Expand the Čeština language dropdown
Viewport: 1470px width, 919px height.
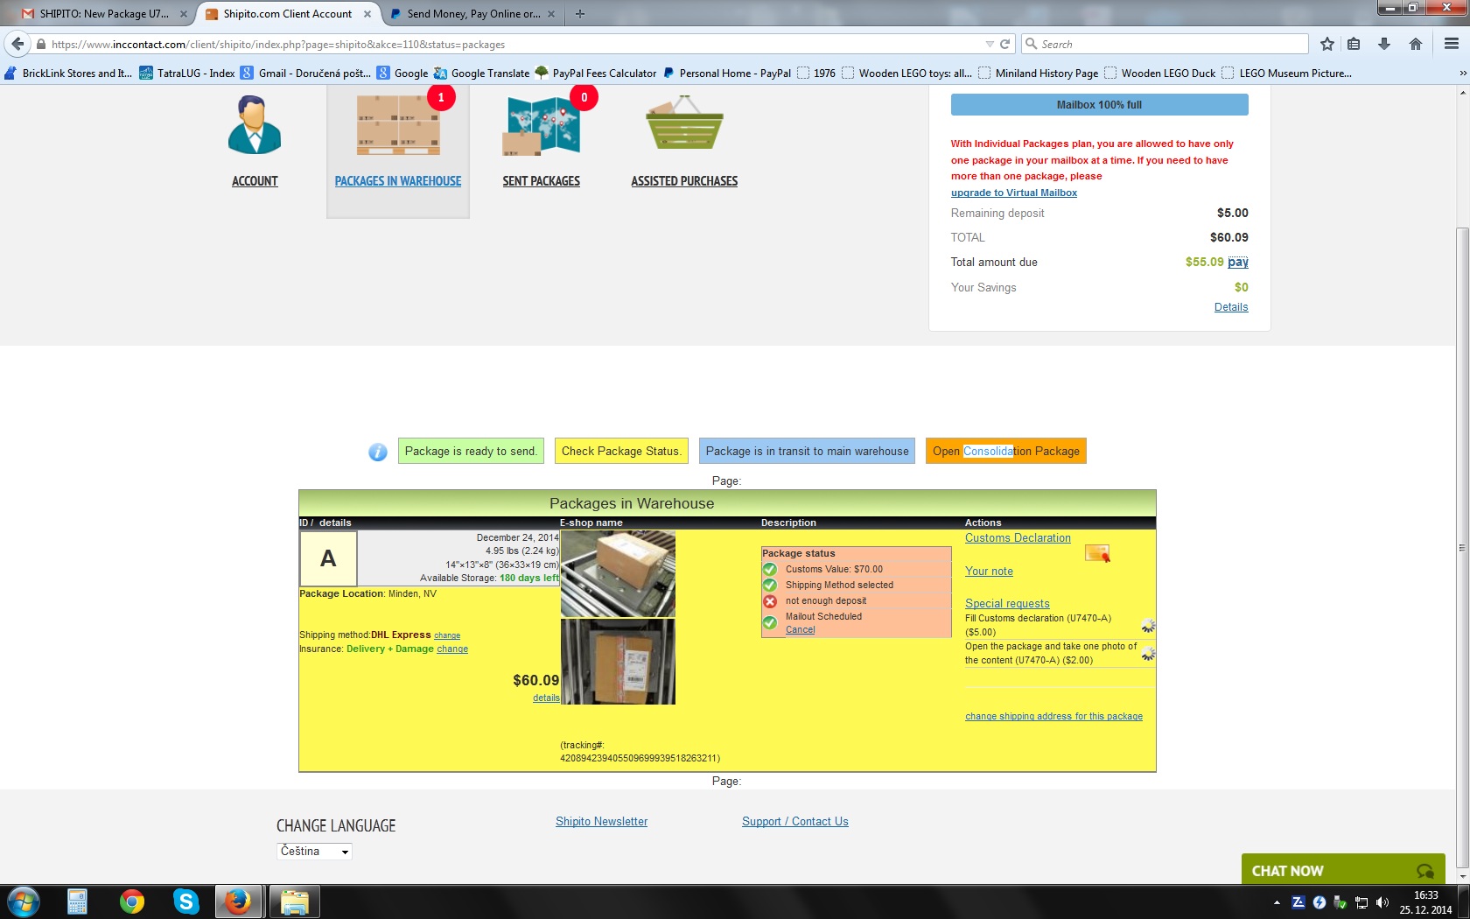[345, 852]
